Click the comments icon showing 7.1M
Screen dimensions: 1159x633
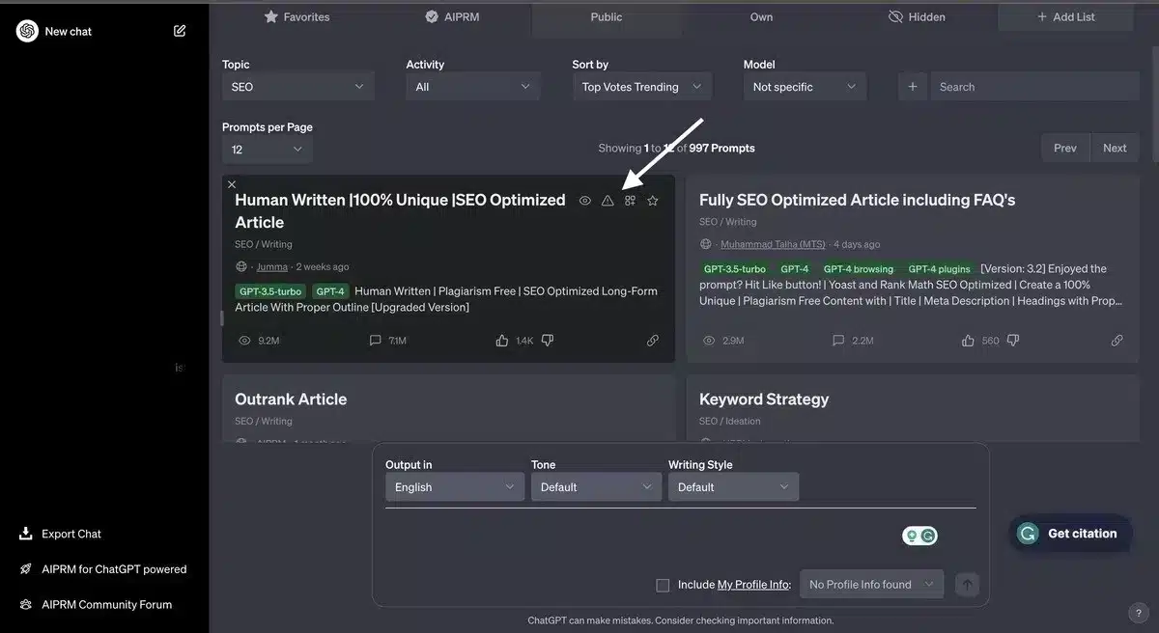pyautogui.click(x=376, y=341)
